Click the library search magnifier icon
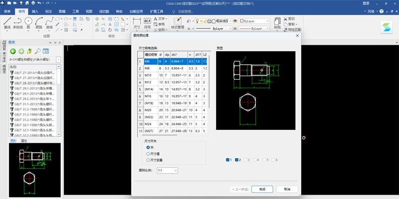 [x=38, y=51]
